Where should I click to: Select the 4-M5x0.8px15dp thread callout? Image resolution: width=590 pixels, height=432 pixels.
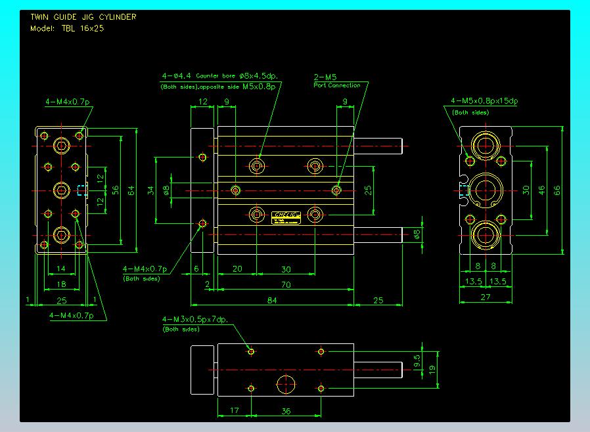tap(484, 101)
